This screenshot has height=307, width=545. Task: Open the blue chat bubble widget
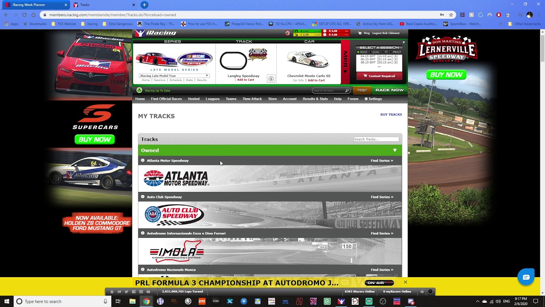click(526, 278)
